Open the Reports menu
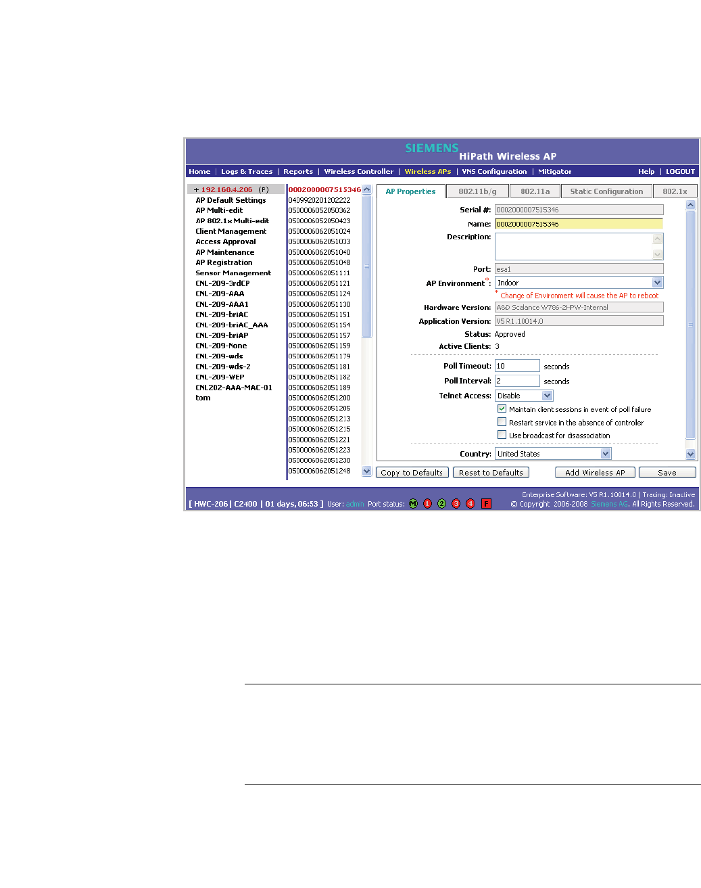The image size is (701, 888). (298, 172)
